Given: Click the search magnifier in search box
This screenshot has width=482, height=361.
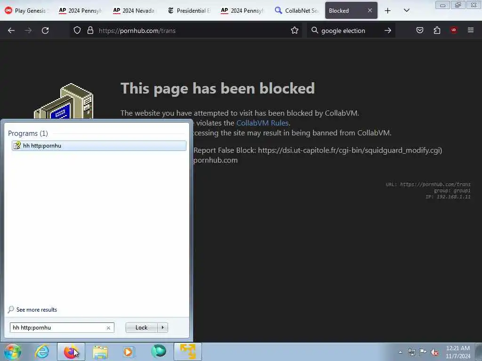Looking at the screenshot, I should (x=314, y=31).
